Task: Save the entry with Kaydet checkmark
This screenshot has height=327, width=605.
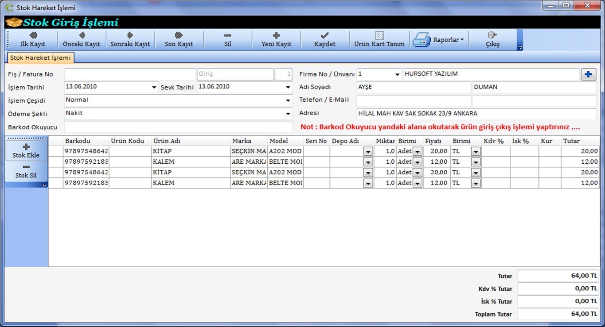Action: tap(324, 39)
